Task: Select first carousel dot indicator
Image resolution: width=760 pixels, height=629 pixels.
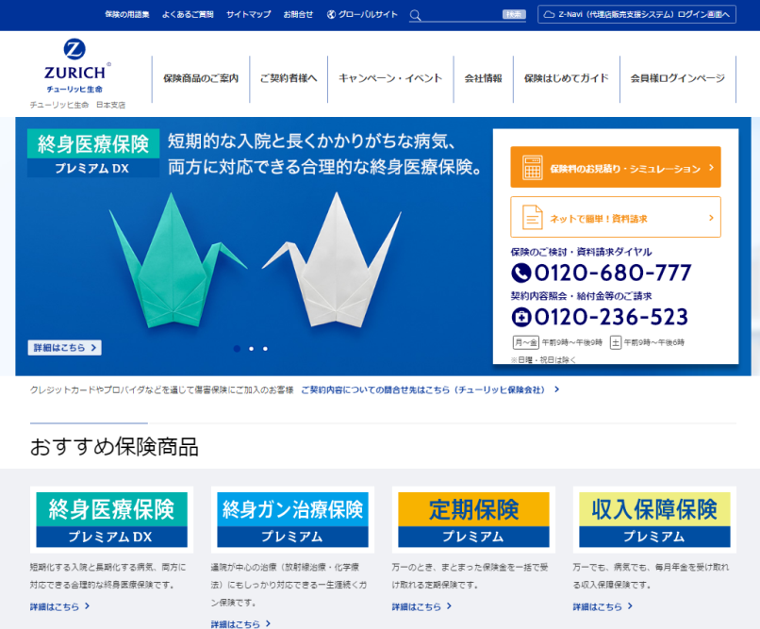Action: (237, 348)
